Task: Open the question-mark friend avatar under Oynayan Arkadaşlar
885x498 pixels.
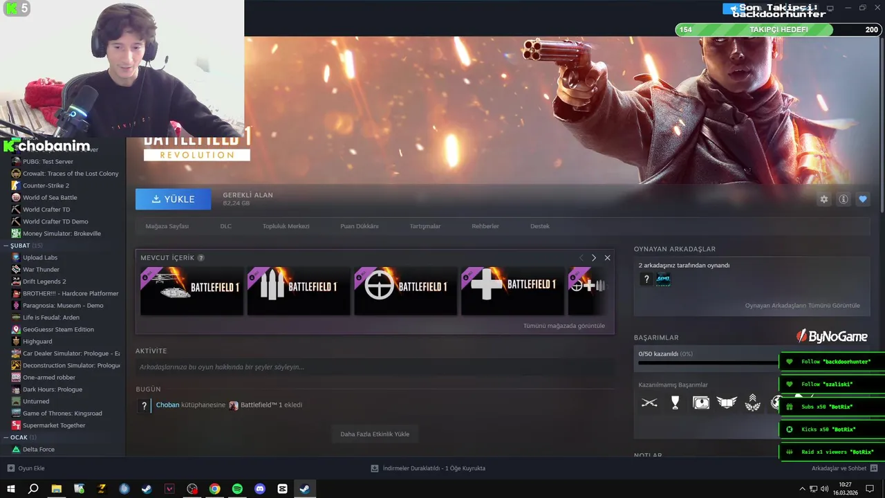Action: click(646, 279)
